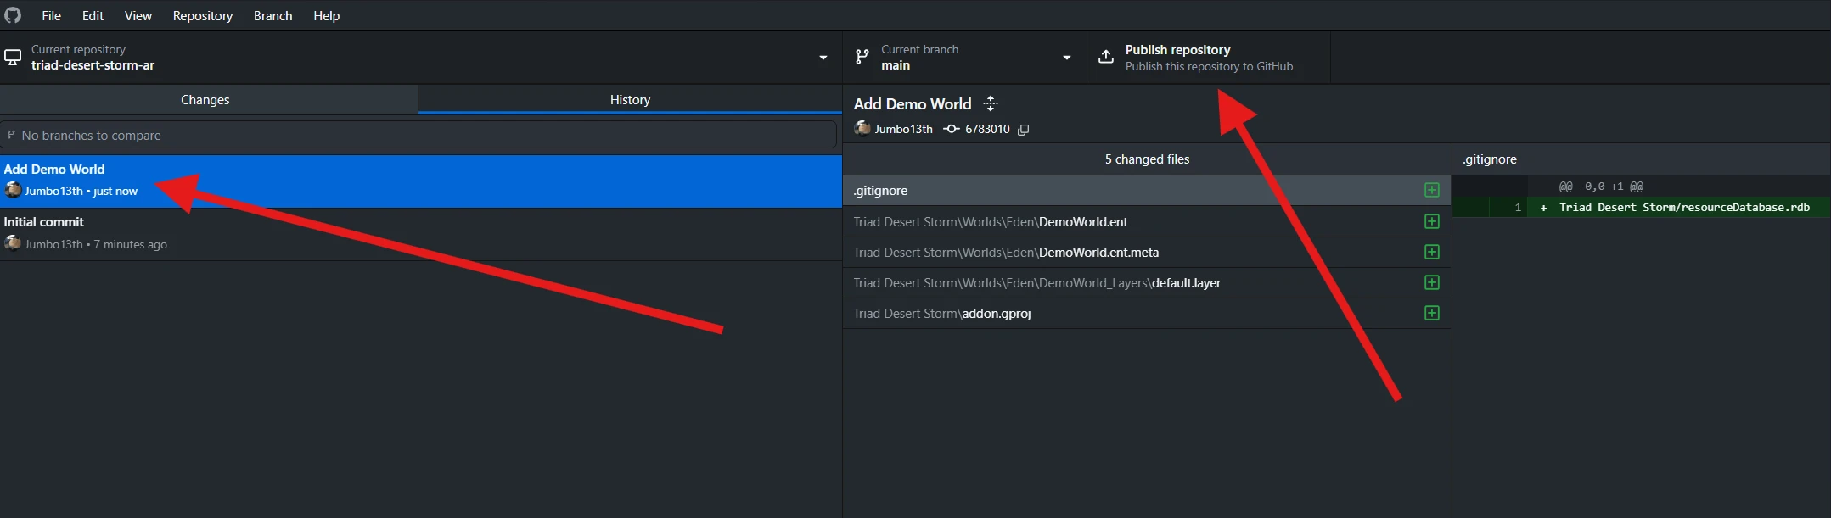Select the Initial commit entry
This screenshot has height=518, width=1831.
(421, 233)
